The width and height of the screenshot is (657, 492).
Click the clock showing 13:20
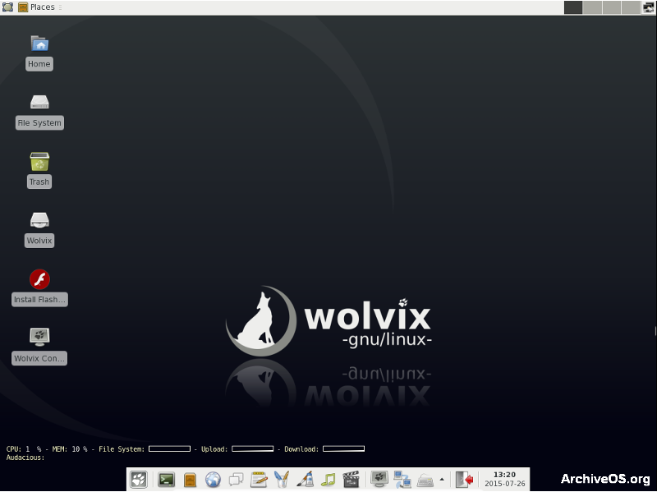(x=505, y=479)
